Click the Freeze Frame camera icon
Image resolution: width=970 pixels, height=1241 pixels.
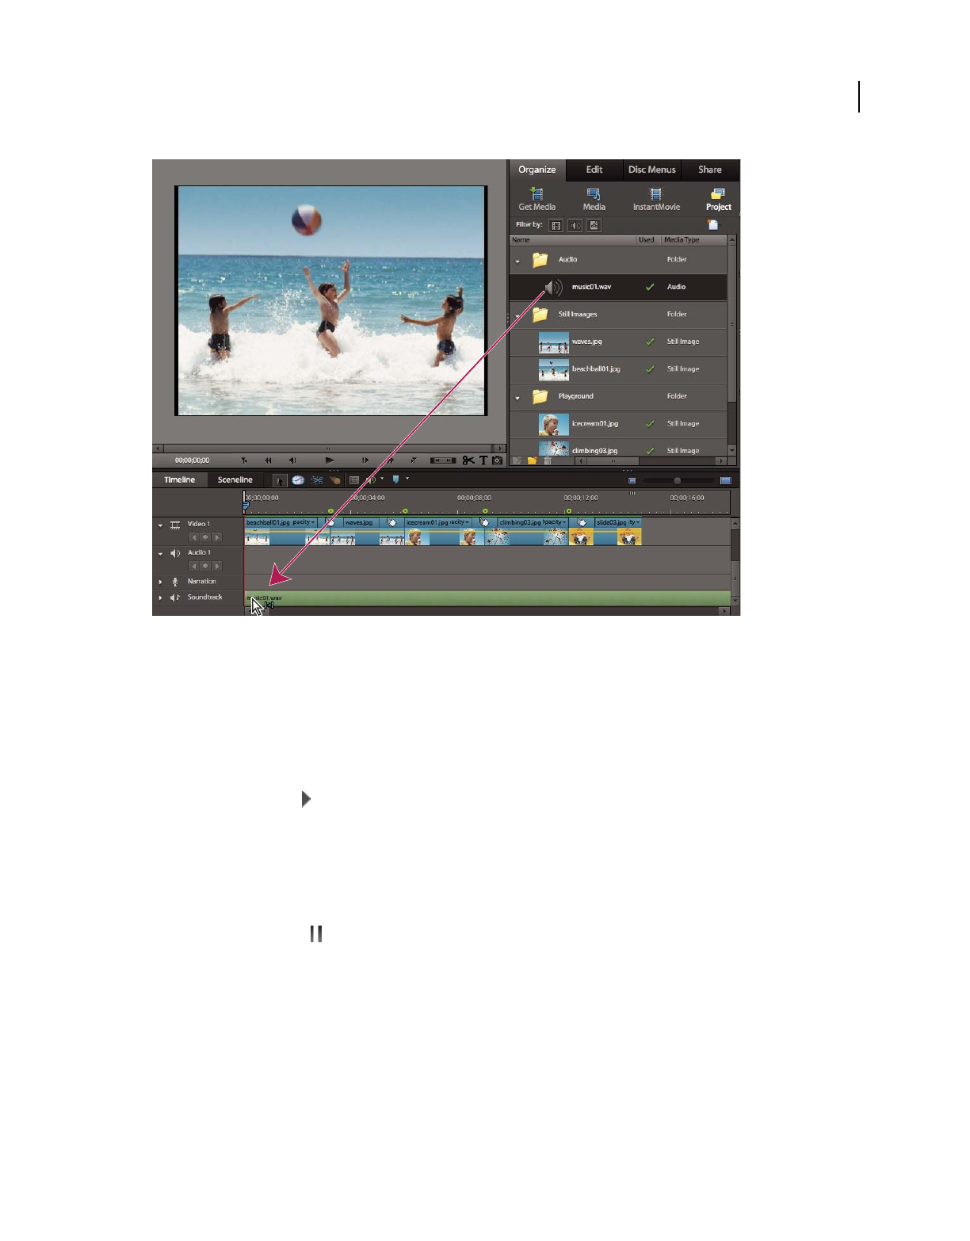coord(497,460)
